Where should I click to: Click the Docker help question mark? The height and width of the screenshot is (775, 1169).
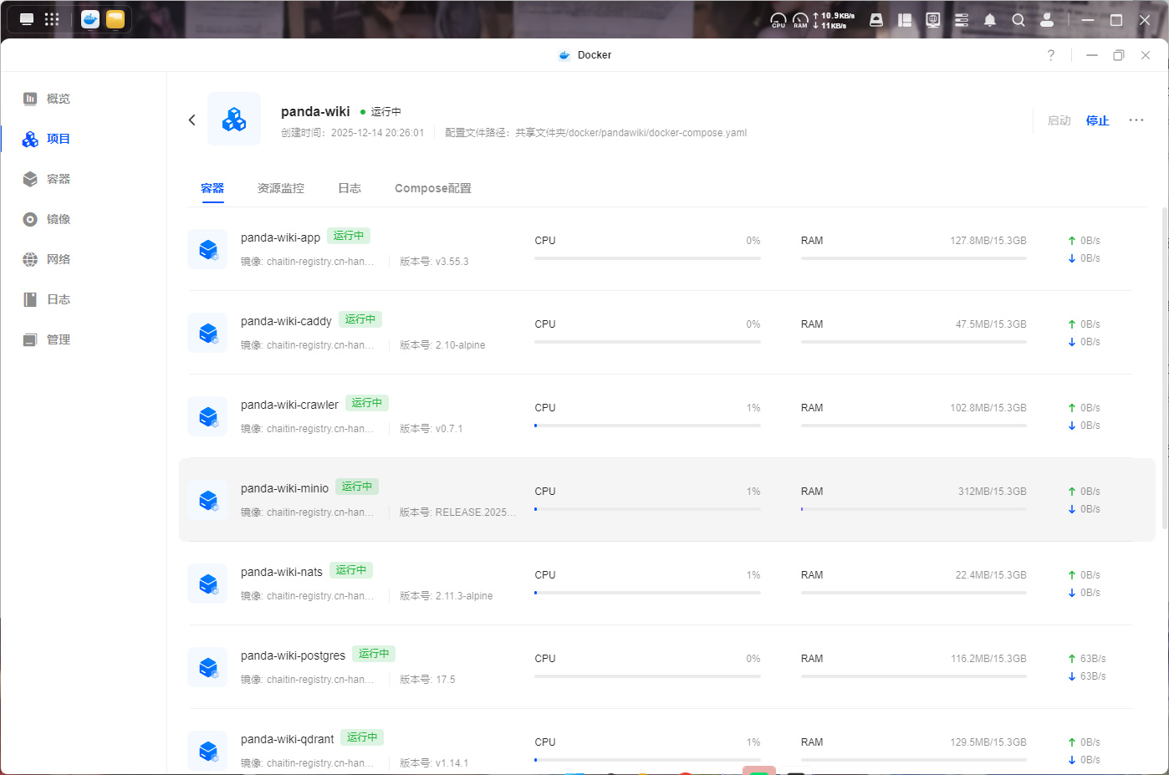click(x=1051, y=55)
